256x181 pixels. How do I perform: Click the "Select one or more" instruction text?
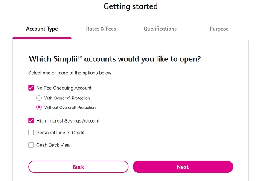[x=70, y=73]
